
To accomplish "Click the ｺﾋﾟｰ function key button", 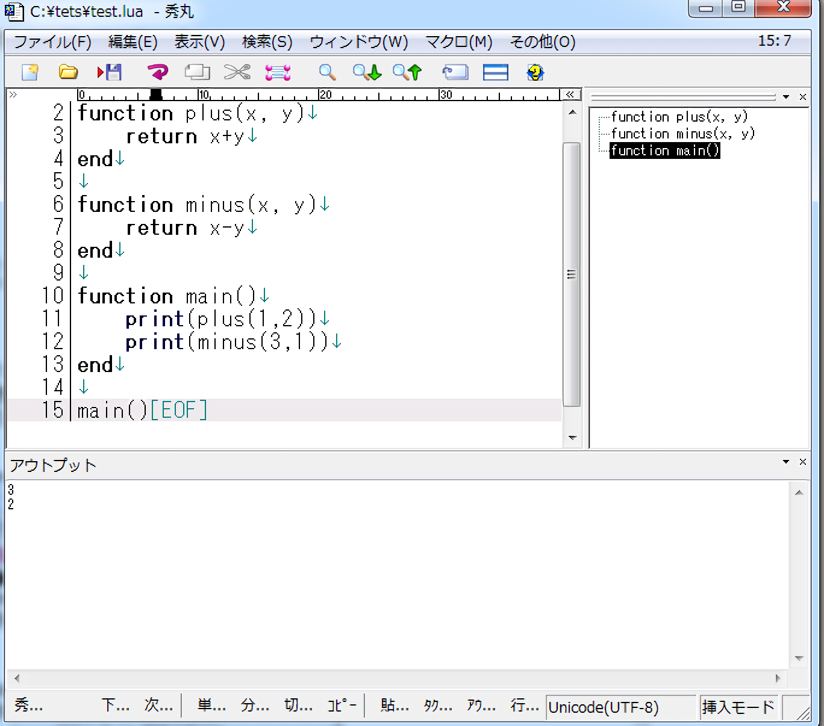I will coord(342,705).
